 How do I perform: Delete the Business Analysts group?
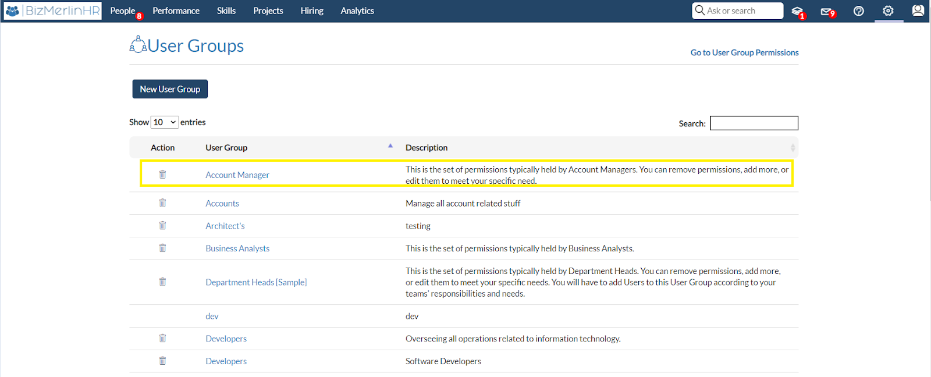pyautogui.click(x=162, y=248)
